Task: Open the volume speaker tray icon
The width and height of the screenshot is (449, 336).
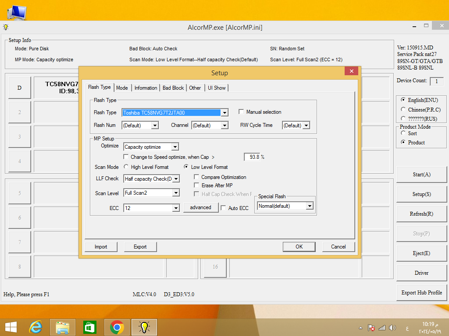Action: pos(392,328)
